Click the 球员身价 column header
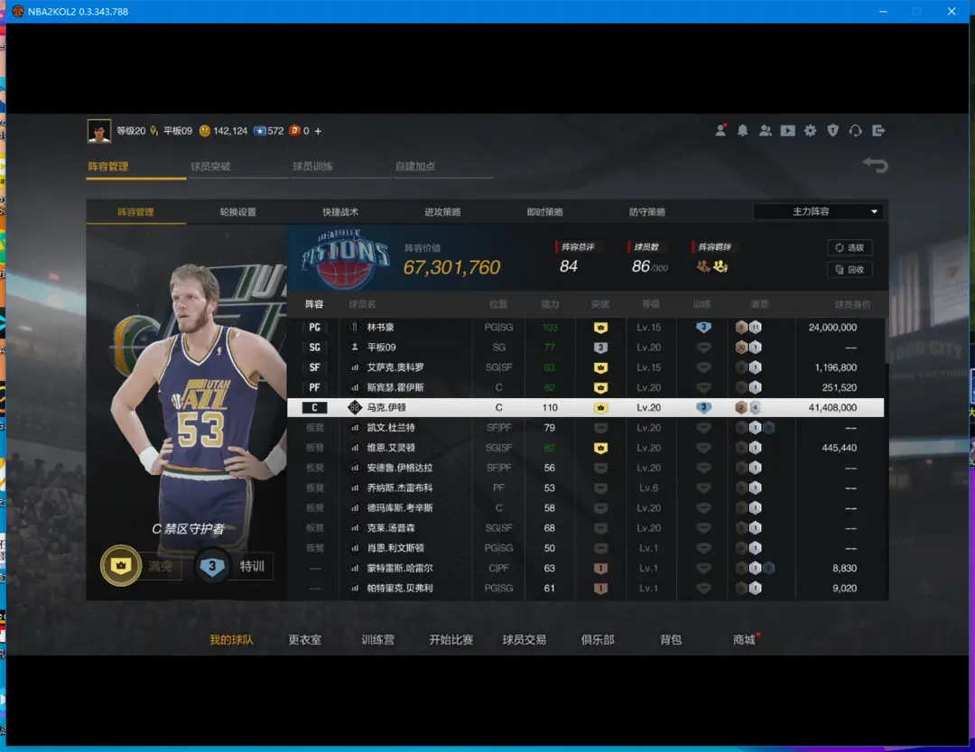This screenshot has height=752, width=975. pyautogui.click(x=852, y=304)
